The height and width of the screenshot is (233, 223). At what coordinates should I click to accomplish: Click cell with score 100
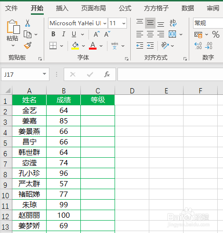pyautogui.click(x=64, y=215)
